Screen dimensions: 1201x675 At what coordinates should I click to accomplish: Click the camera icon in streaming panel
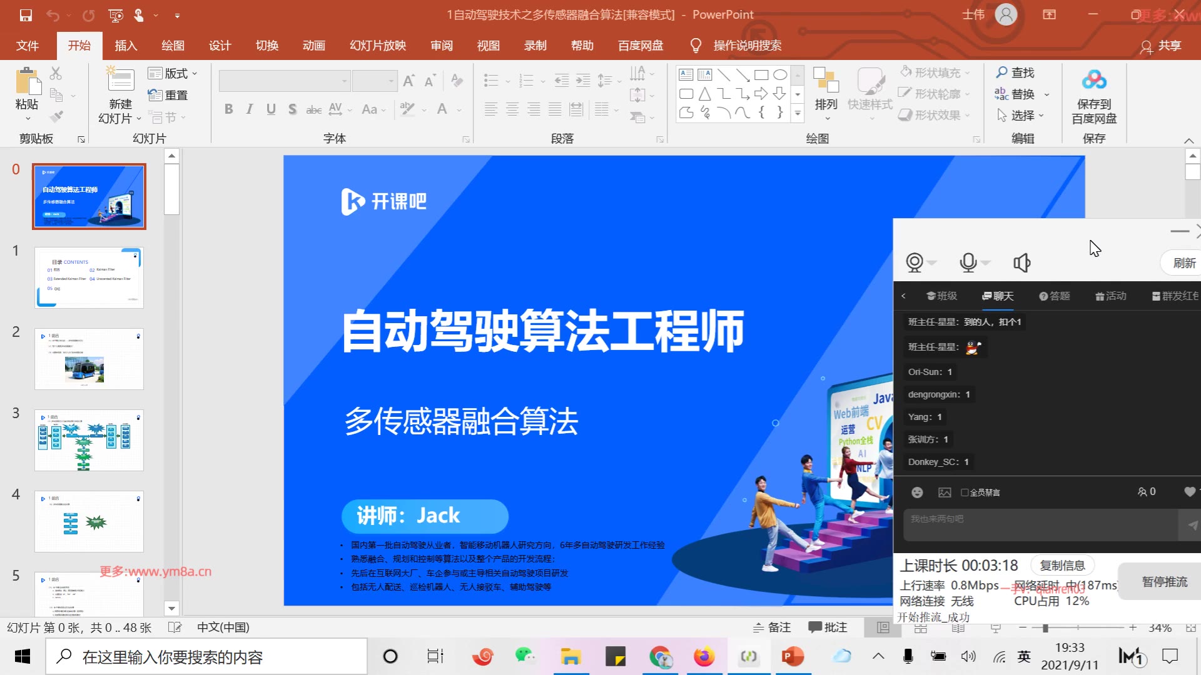(915, 262)
